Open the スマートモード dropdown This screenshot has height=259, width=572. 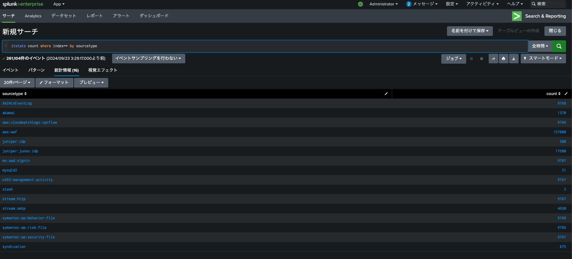click(x=543, y=59)
